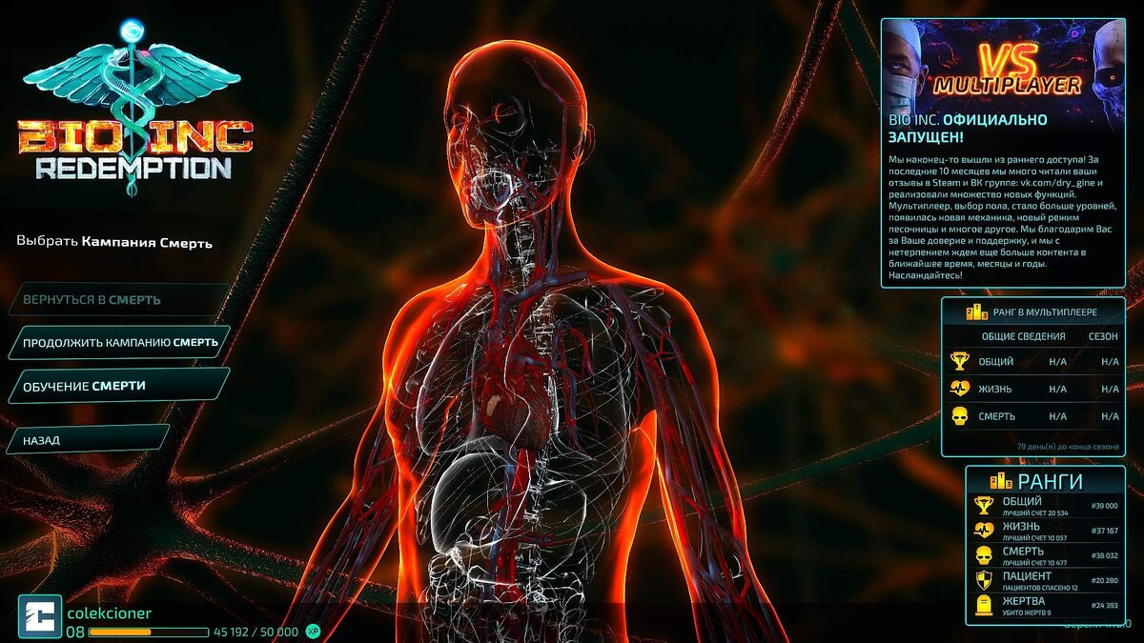Screen dimensions: 1144x643
Task: Click the skull icon next to СМЕРТЬ Н/А
Action: point(961,416)
